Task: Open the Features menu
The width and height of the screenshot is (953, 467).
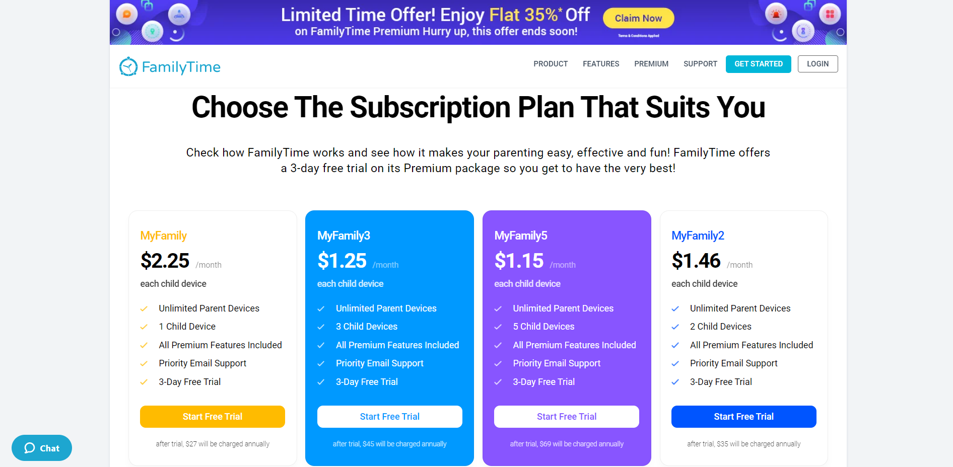Action: pos(601,64)
